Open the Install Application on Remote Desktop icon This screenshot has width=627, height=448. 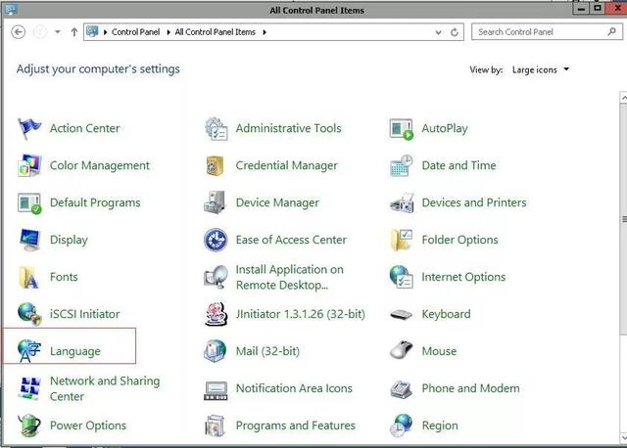point(216,277)
